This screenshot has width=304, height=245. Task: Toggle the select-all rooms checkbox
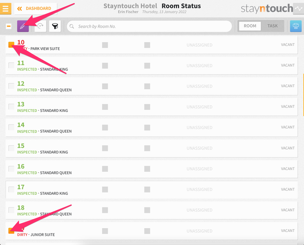pyautogui.click(x=9, y=26)
